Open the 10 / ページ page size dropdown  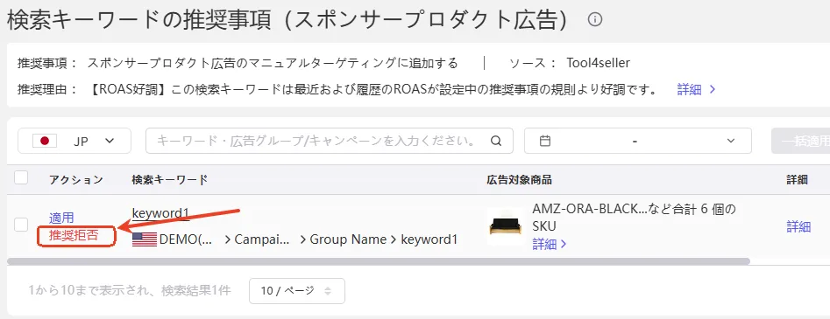coord(297,291)
